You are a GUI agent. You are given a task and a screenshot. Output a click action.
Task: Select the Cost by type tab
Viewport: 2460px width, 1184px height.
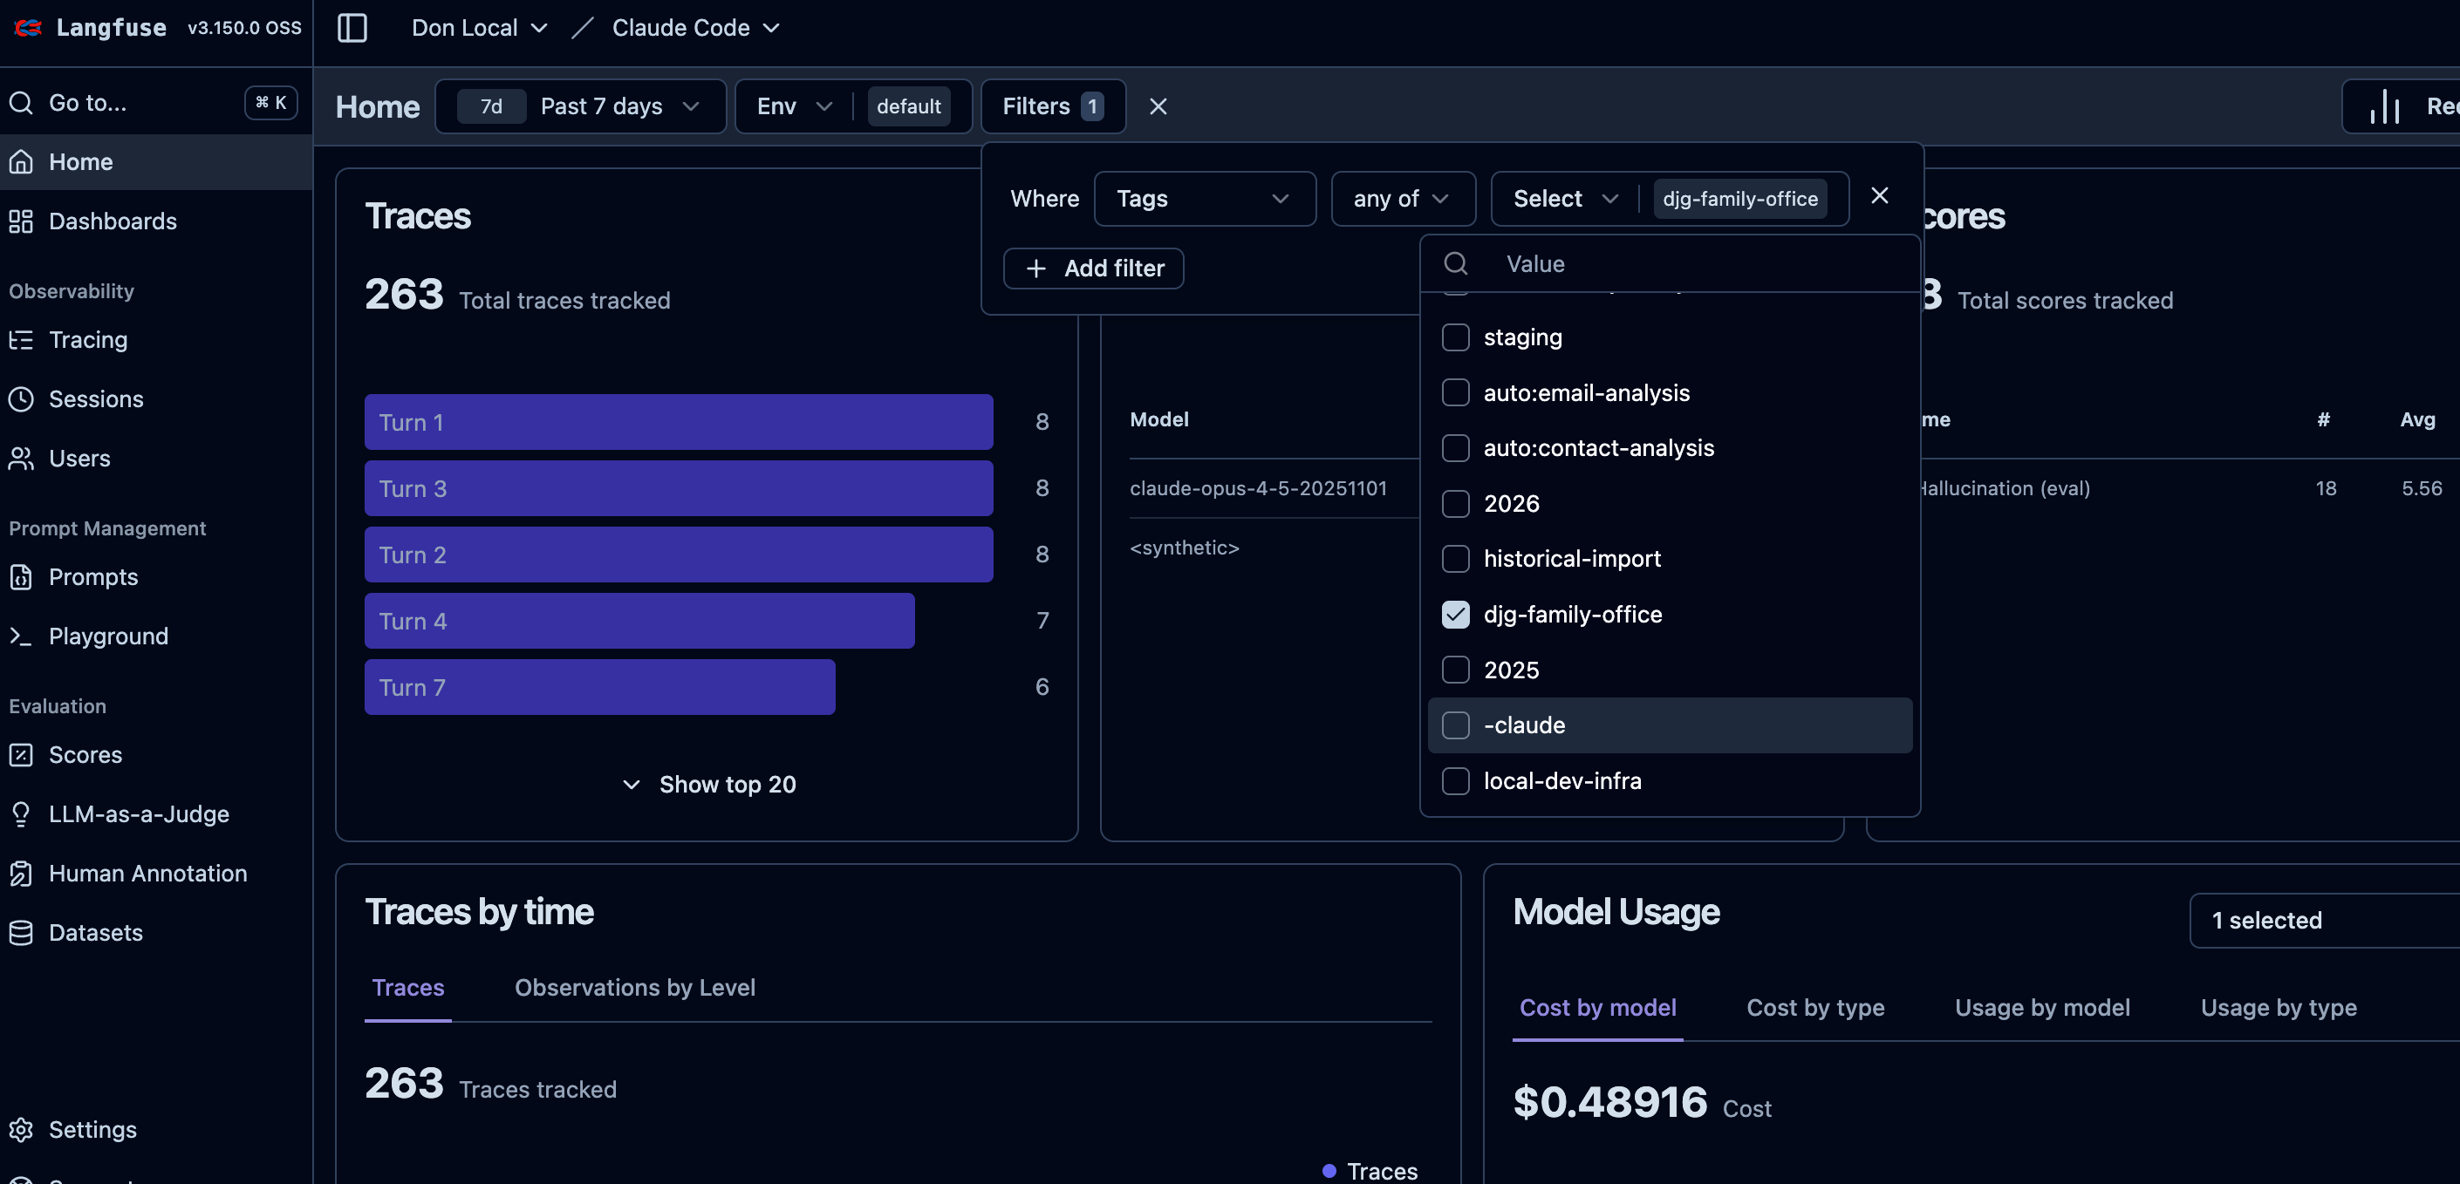point(1814,1007)
